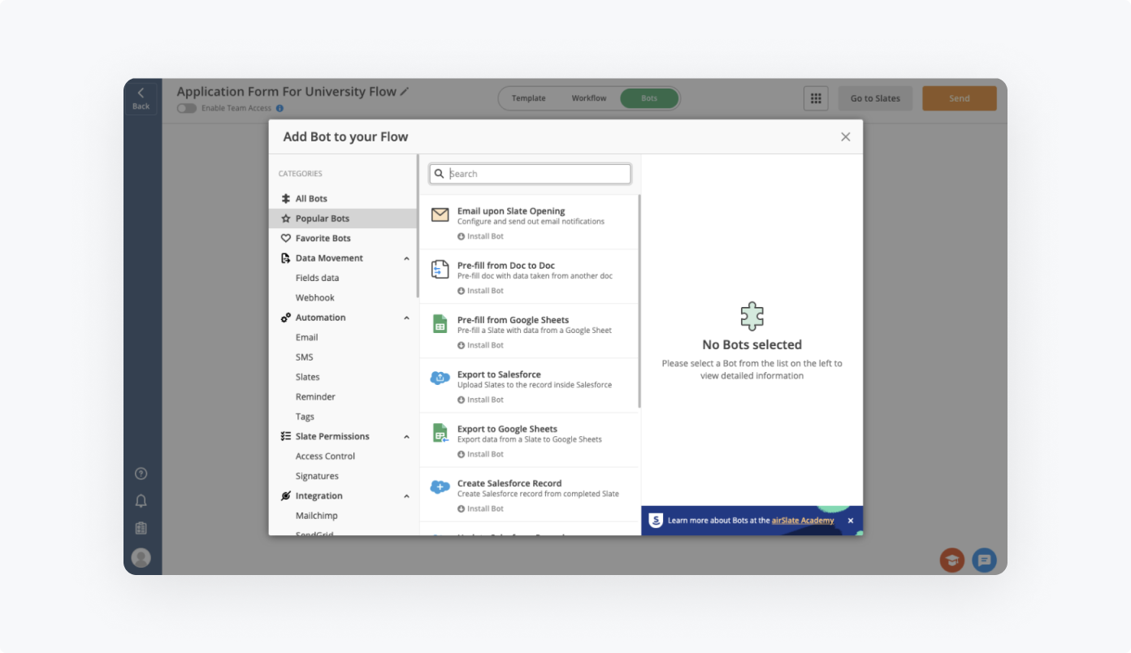Open the clipboard icon in sidebar
The height and width of the screenshot is (653, 1131).
tap(141, 528)
